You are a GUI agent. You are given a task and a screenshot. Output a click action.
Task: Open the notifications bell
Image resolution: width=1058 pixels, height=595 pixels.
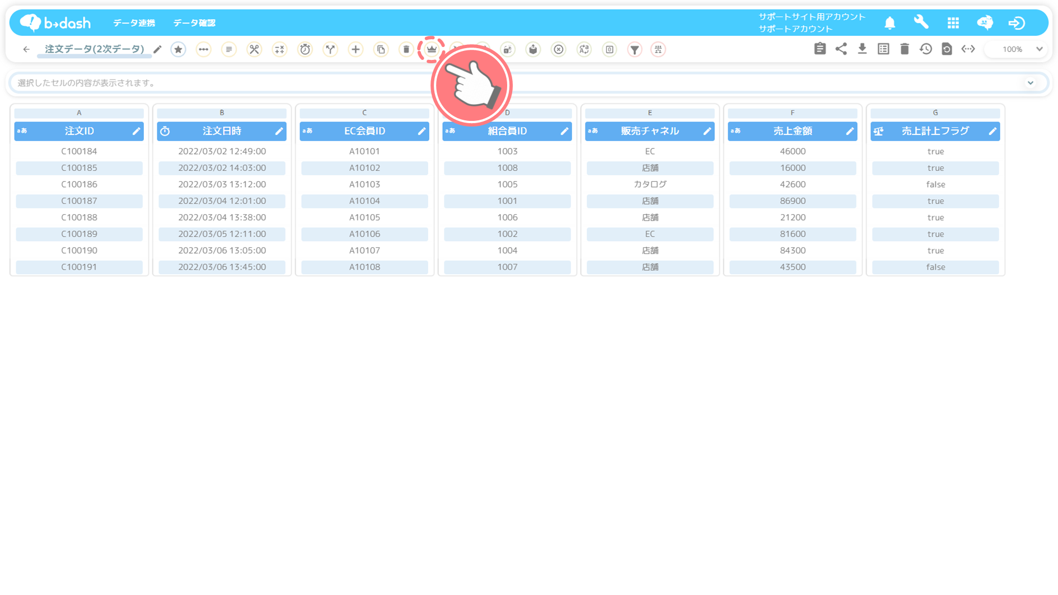(x=890, y=23)
